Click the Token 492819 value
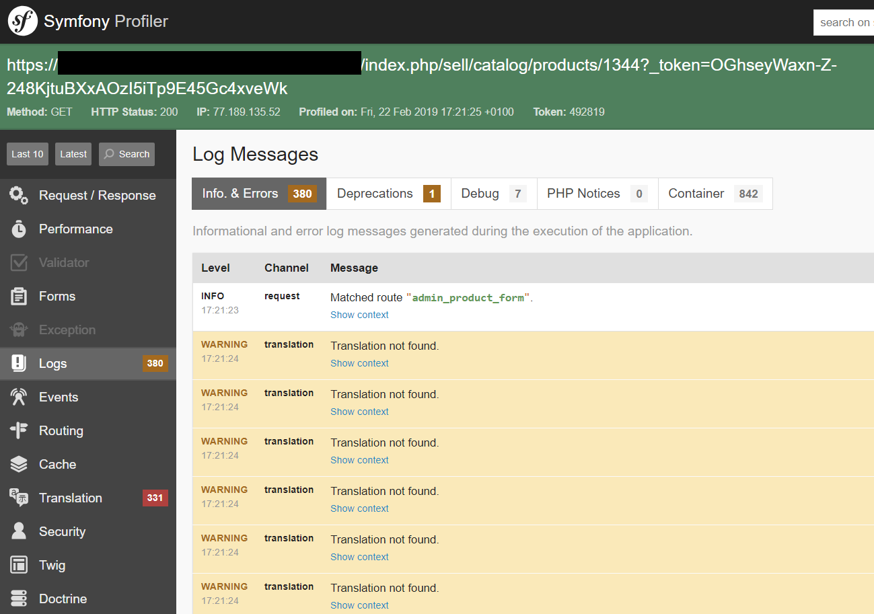874x614 pixels. click(587, 112)
